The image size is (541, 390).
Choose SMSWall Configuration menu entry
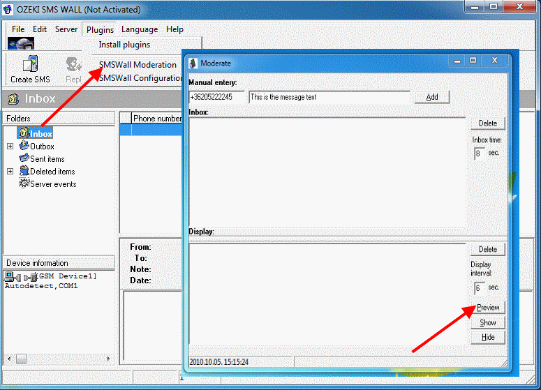tap(140, 78)
